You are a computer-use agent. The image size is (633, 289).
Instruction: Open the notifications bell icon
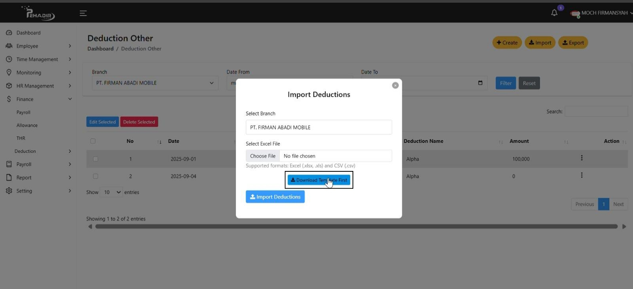point(554,13)
